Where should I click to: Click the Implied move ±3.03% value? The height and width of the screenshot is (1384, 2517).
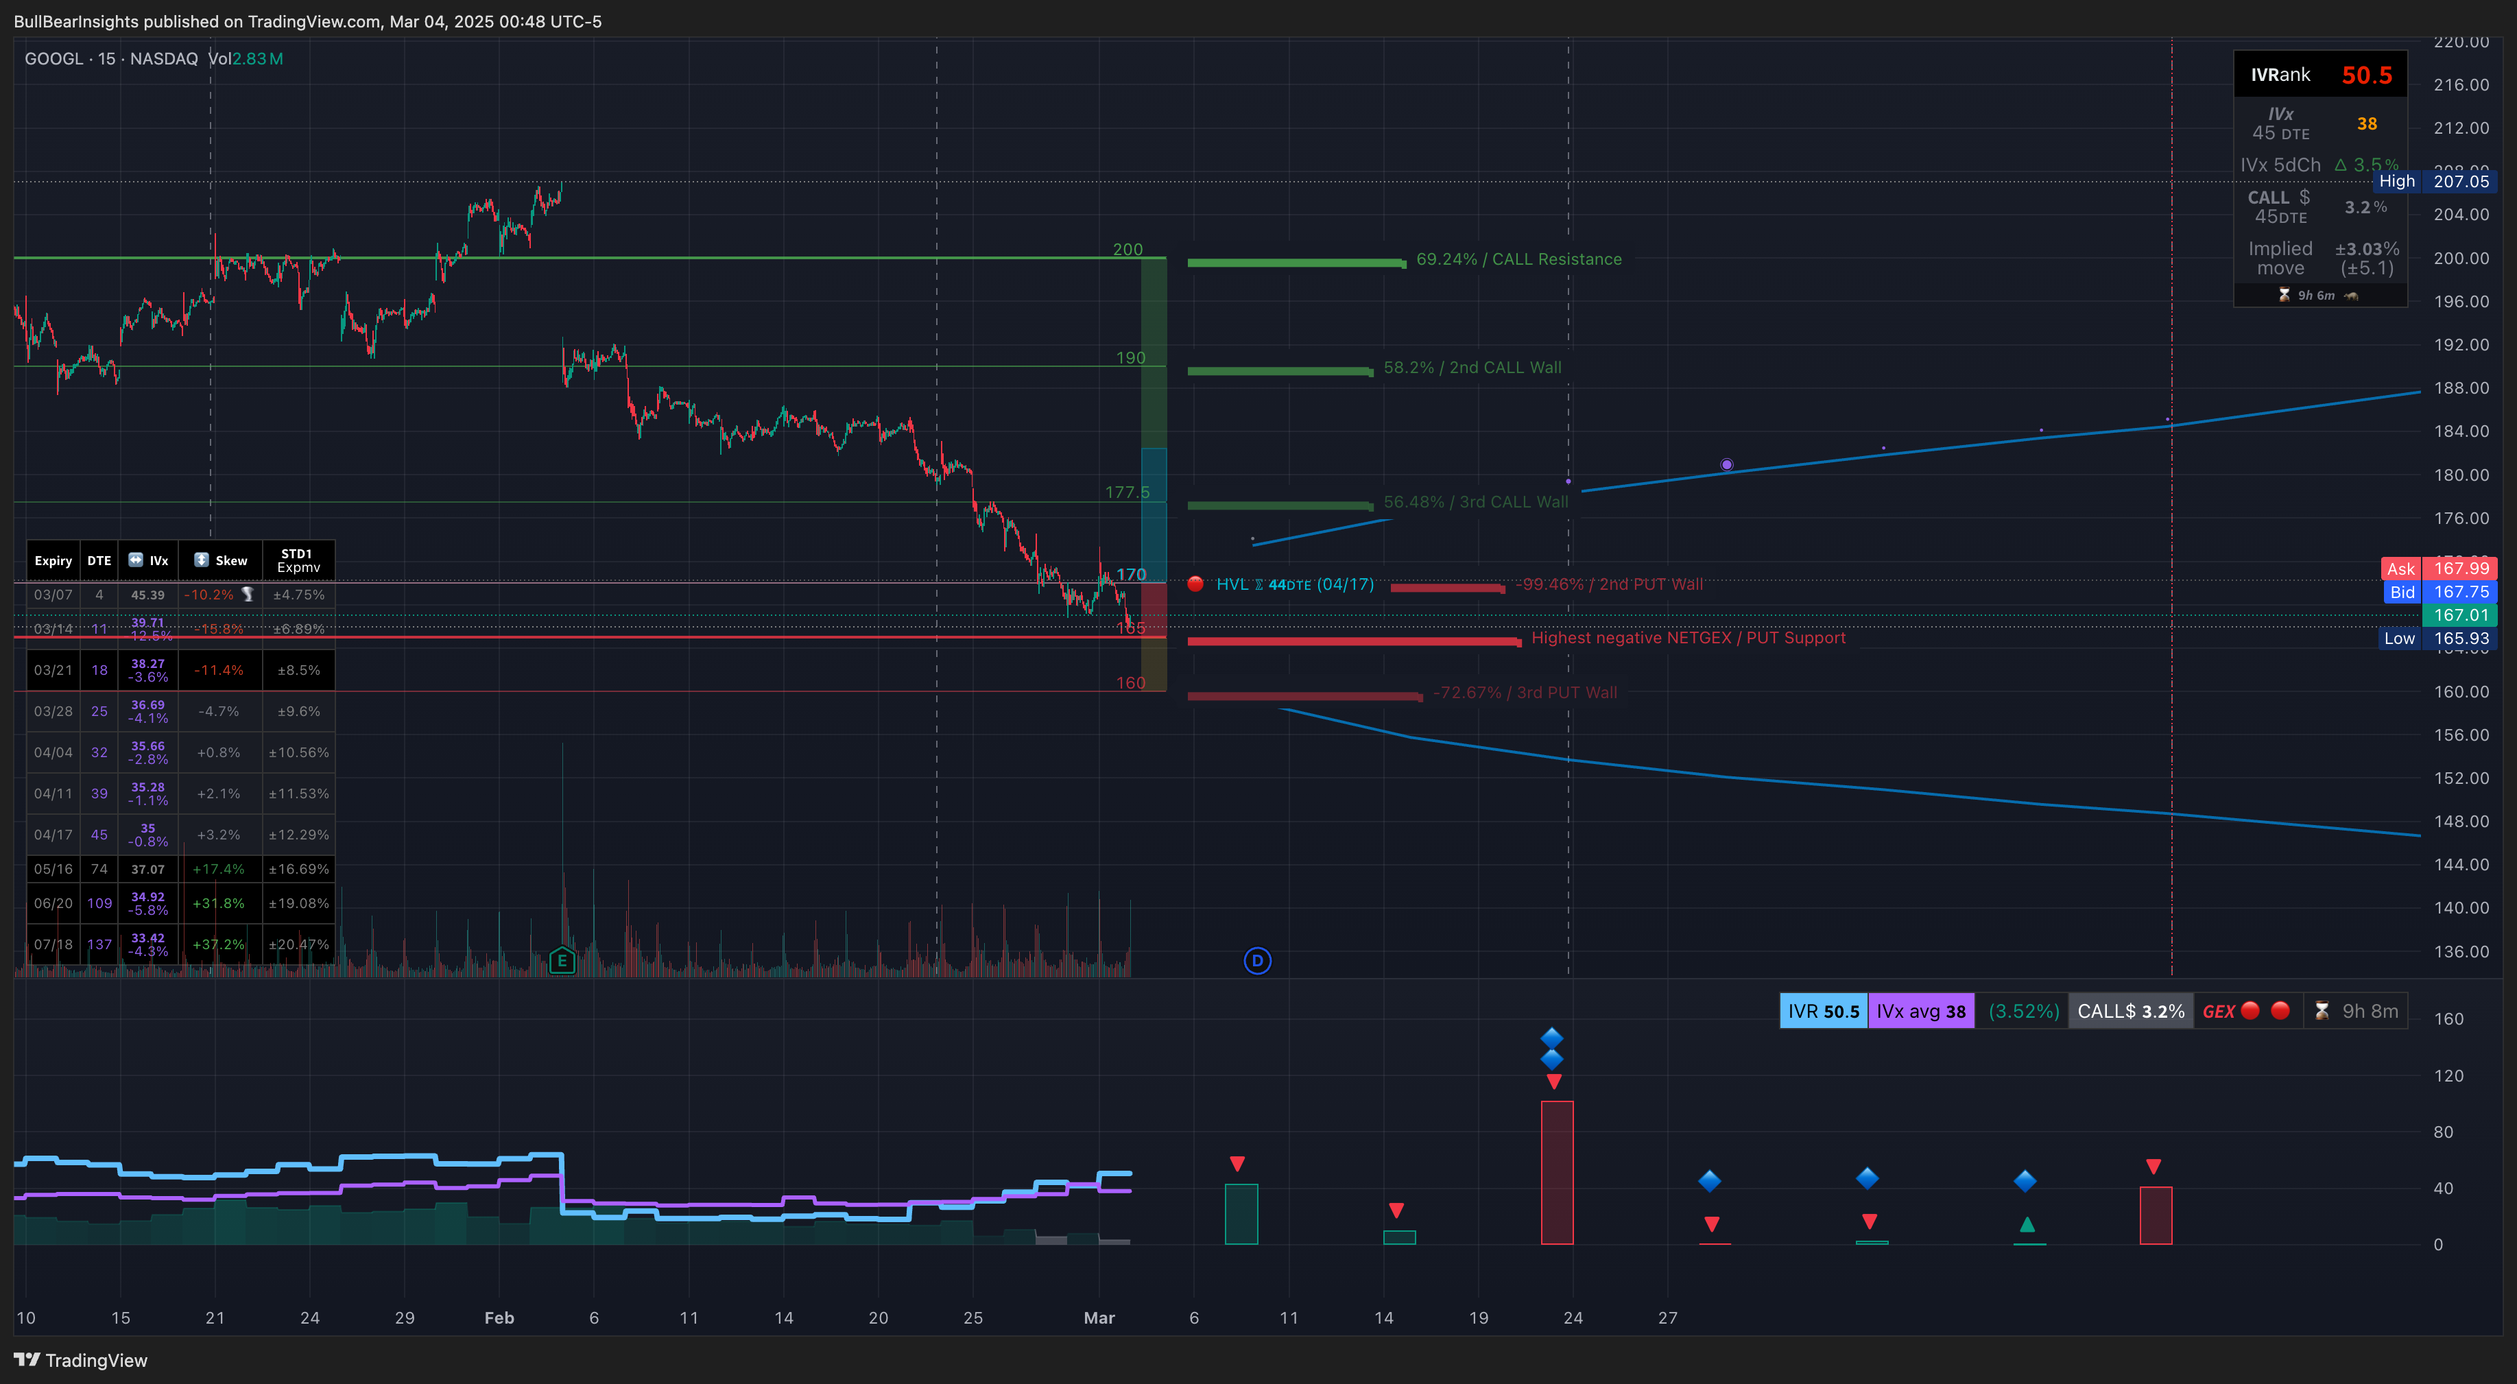click(x=2367, y=248)
